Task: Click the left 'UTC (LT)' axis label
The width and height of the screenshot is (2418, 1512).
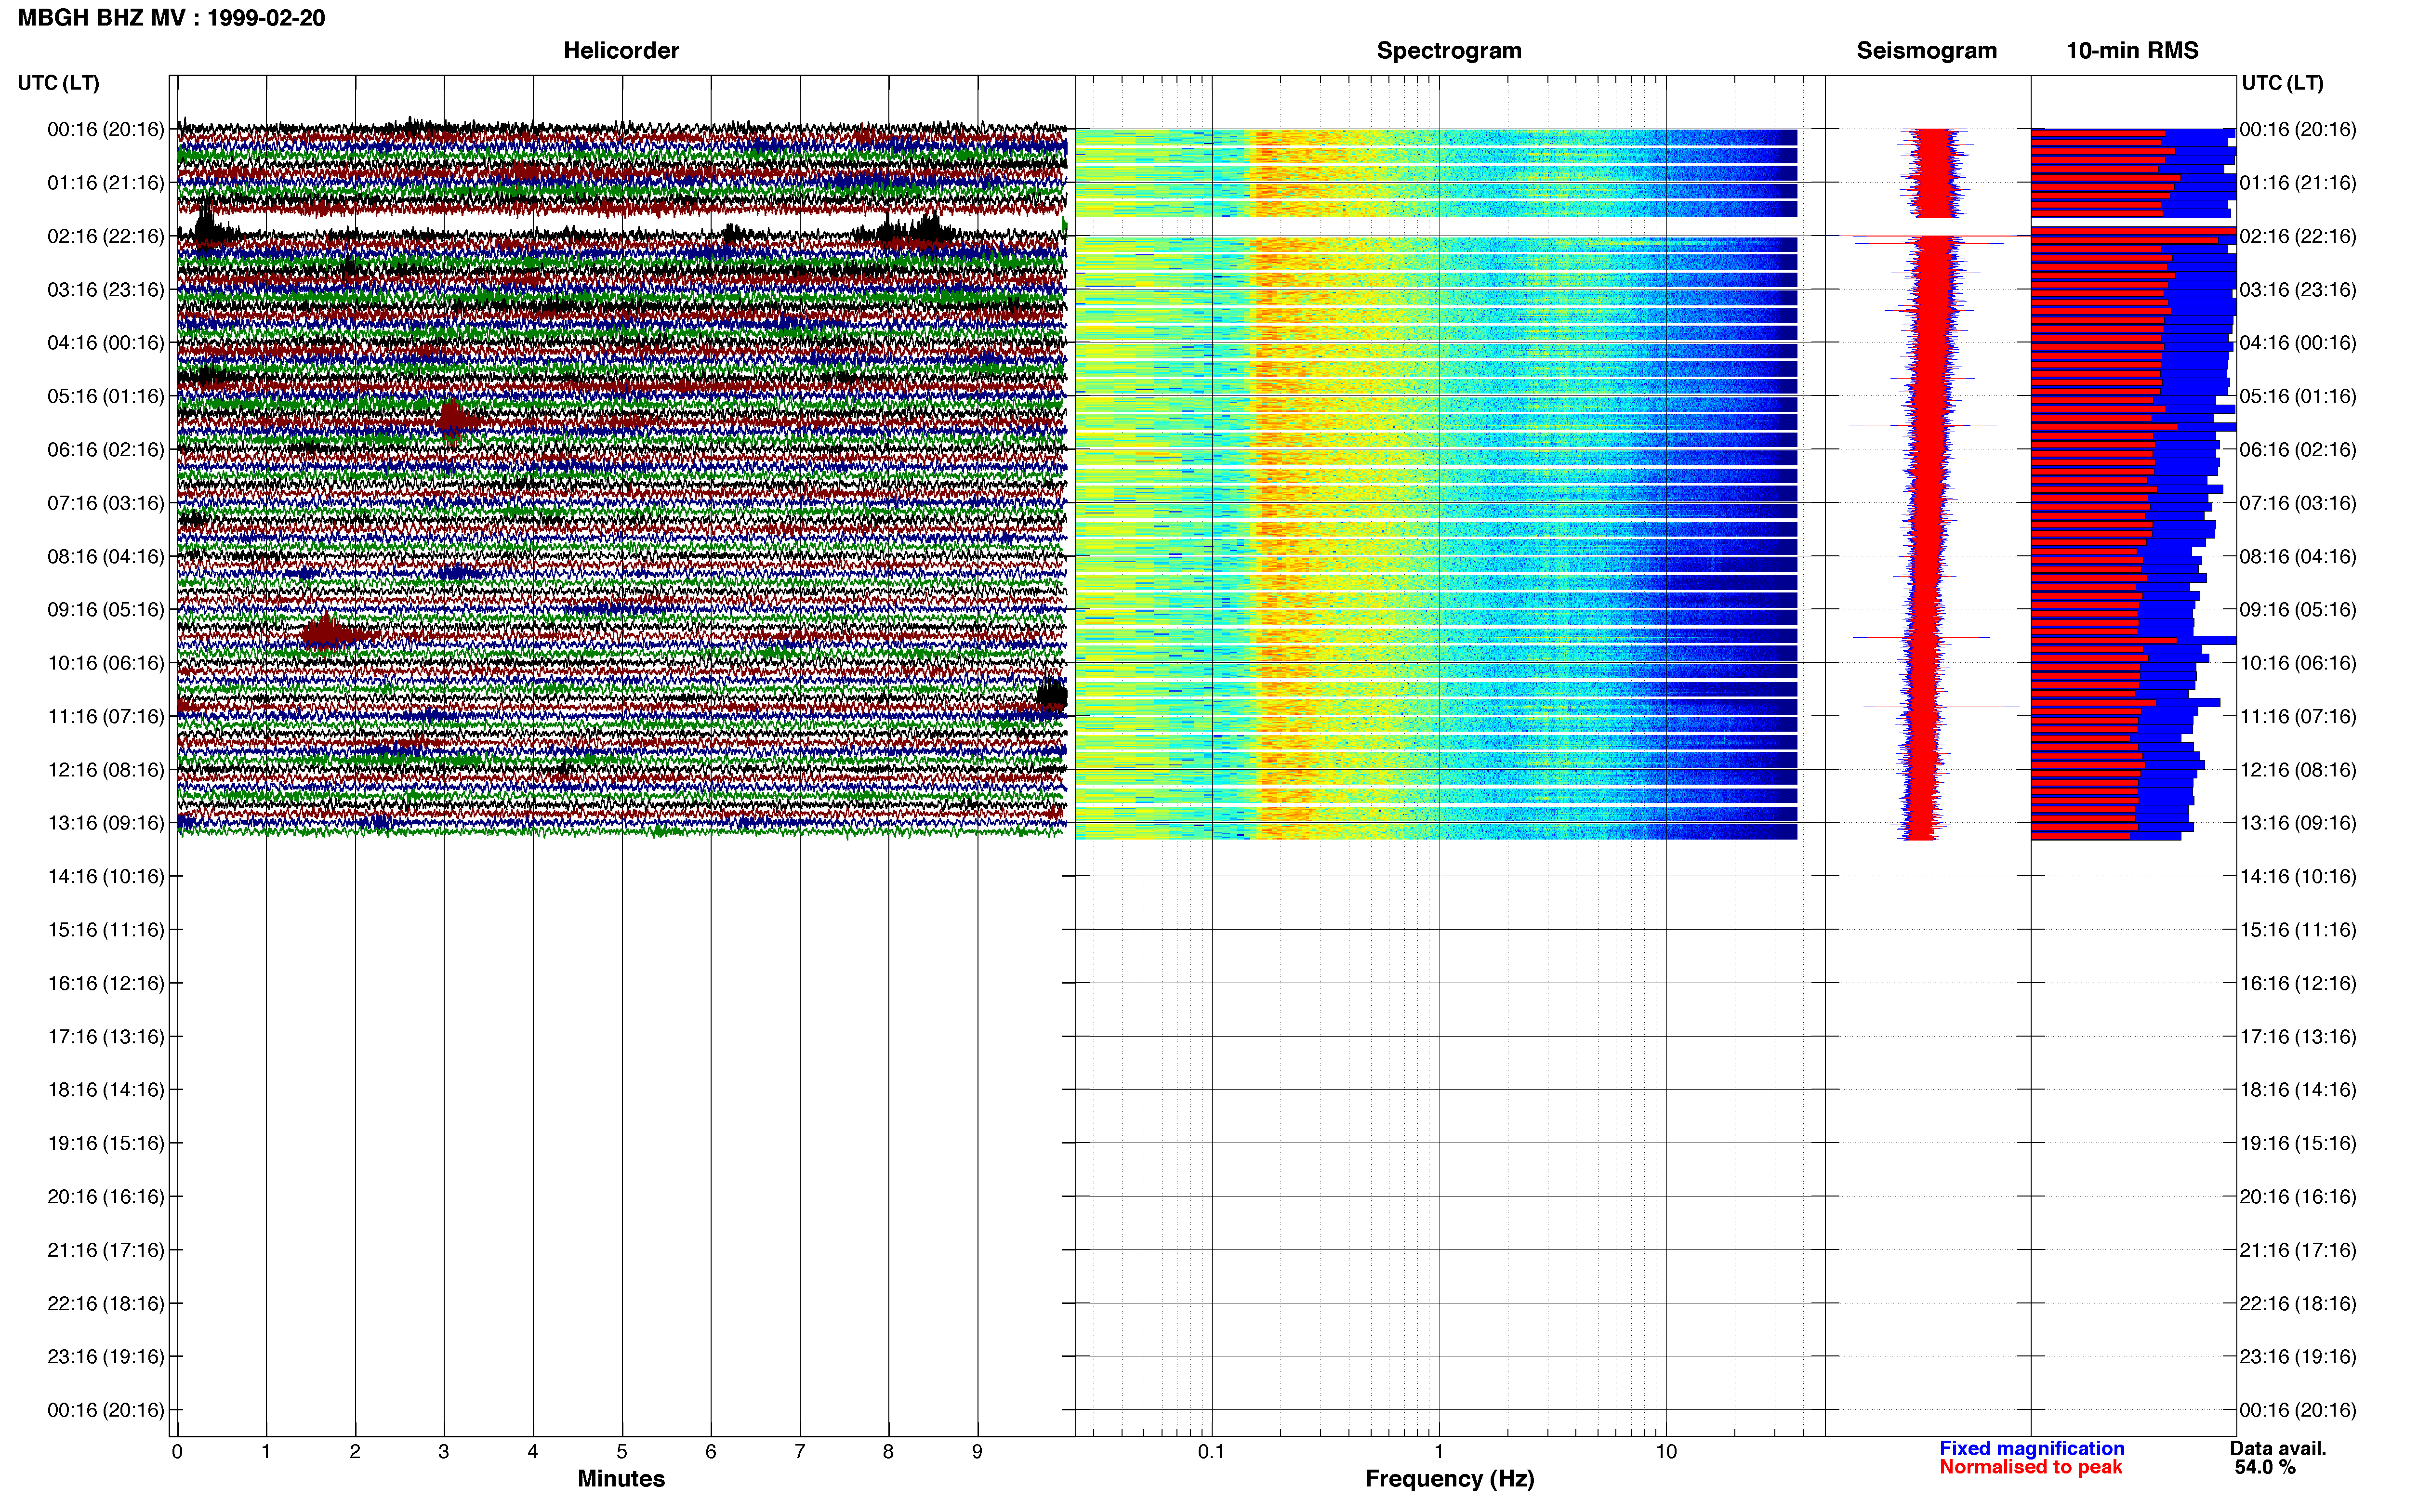Action: coord(58,83)
